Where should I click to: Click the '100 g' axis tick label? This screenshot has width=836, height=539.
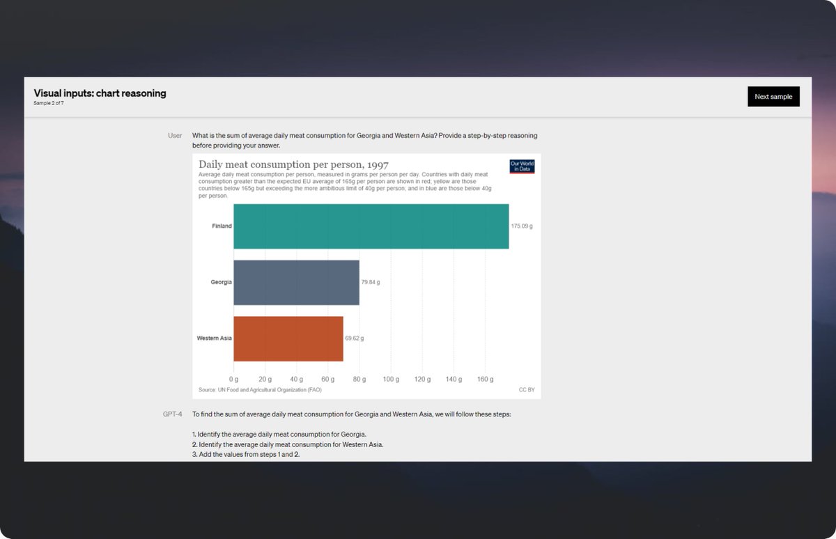coord(391,380)
